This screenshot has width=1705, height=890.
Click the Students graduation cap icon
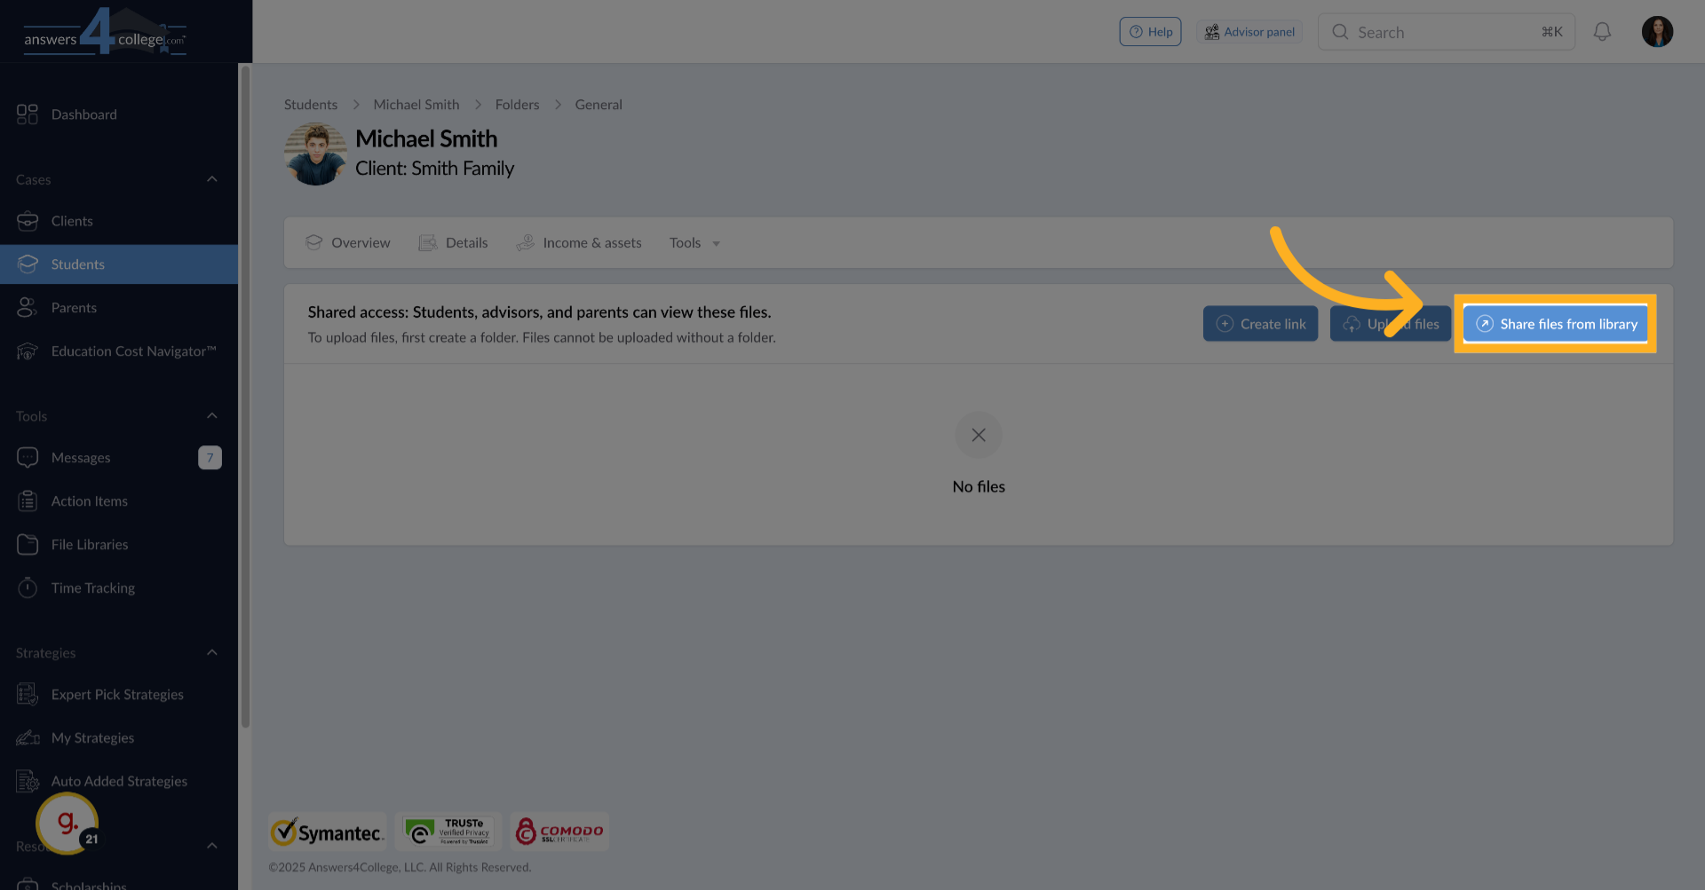[x=28, y=264]
